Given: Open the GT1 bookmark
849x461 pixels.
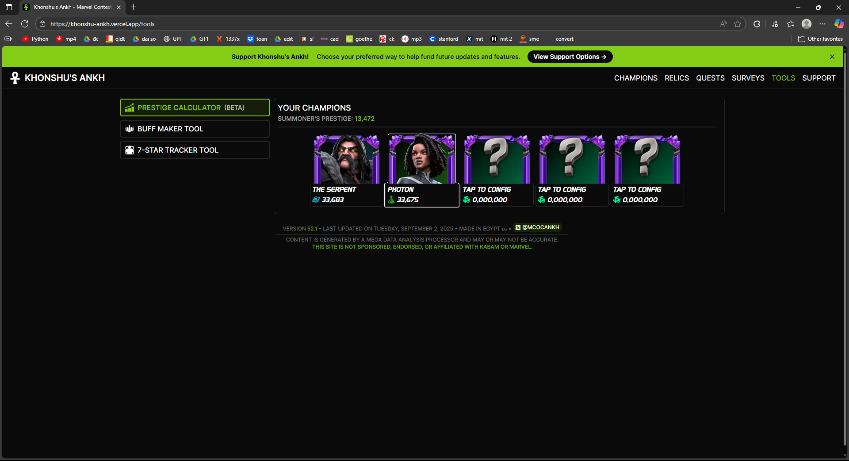Looking at the screenshot, I should (x=199, y=39).
